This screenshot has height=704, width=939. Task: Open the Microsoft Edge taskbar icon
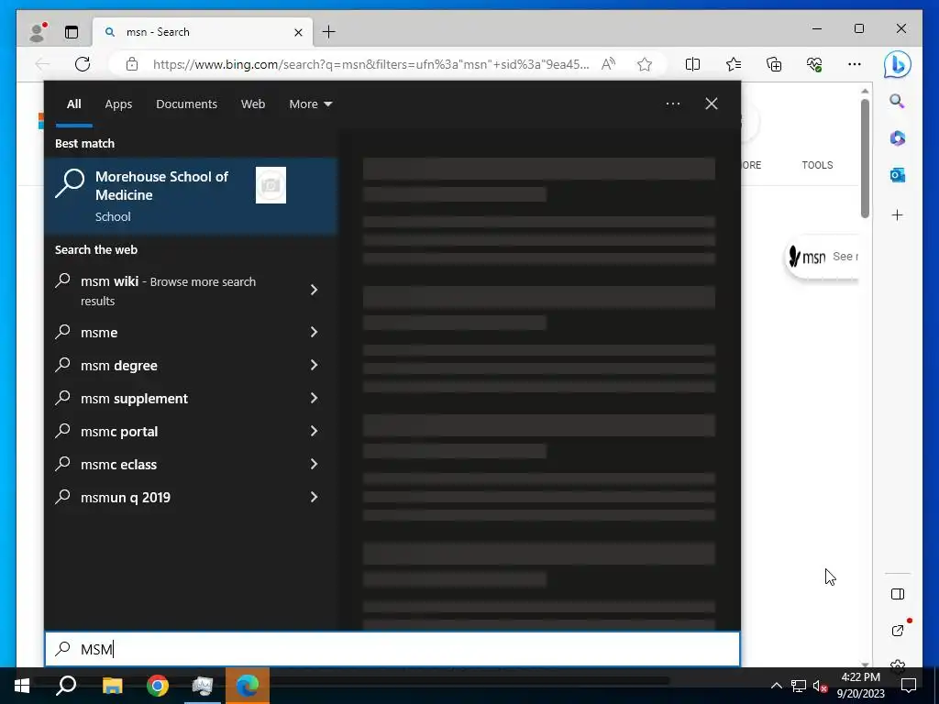(248, 686)
